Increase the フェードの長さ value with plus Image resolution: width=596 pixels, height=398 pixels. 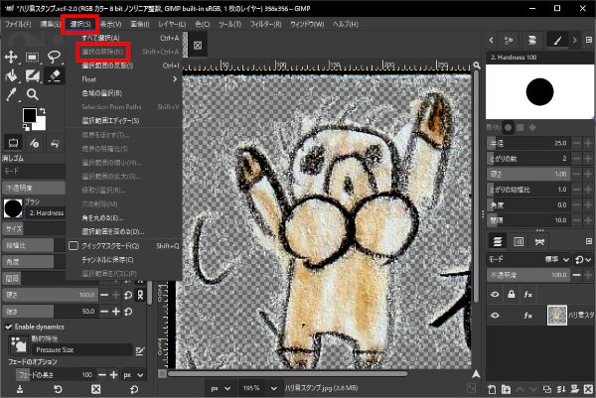(113, 375)
